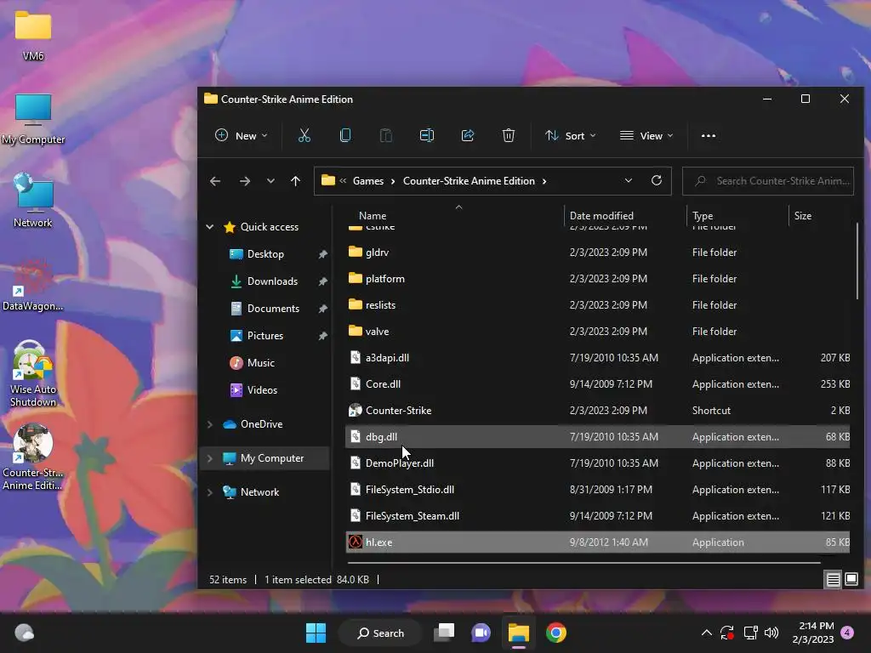The height and width of the screenshot is (653, 871).
Task: Open Documents in Quick access
Action: 273,308
